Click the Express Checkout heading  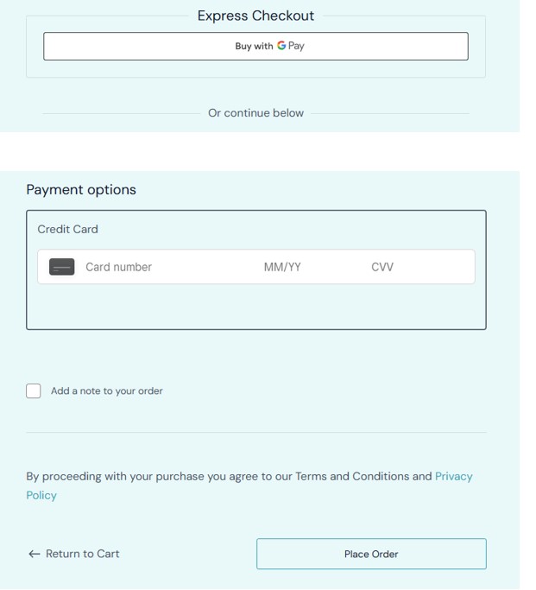255,16
